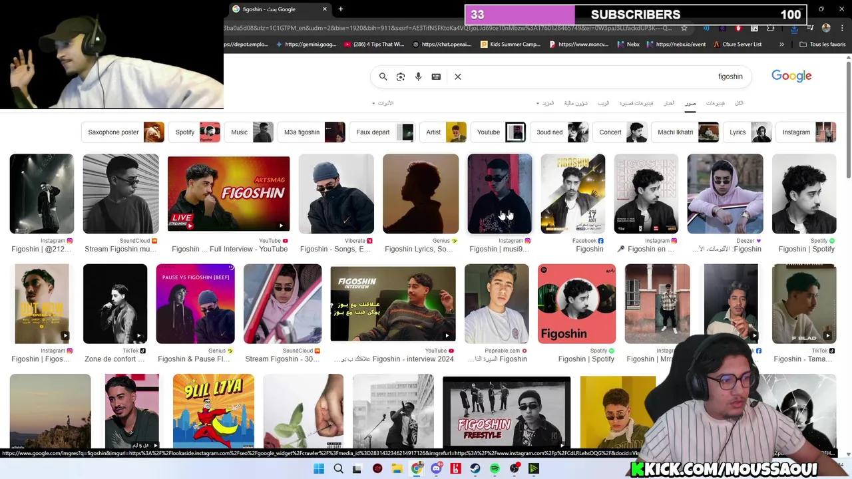Image resolution: width=852 pixels, height=479 pixels.
Task: Open the Viberate Figoshin Songs thumbnail
Action: point(336,194)
